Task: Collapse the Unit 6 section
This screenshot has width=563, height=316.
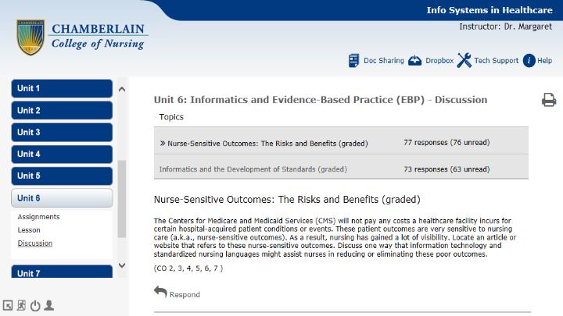Action: [62, 197]
